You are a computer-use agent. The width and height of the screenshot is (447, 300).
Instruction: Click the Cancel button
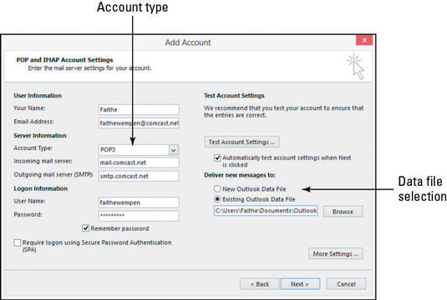[346, 284]
